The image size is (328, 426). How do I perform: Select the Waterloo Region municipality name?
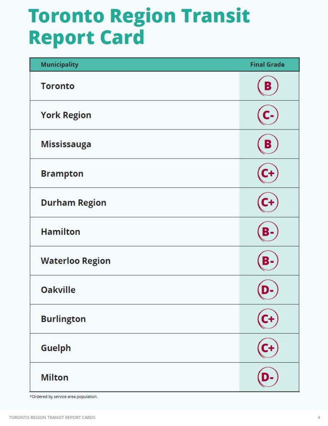tap(75, 261)
